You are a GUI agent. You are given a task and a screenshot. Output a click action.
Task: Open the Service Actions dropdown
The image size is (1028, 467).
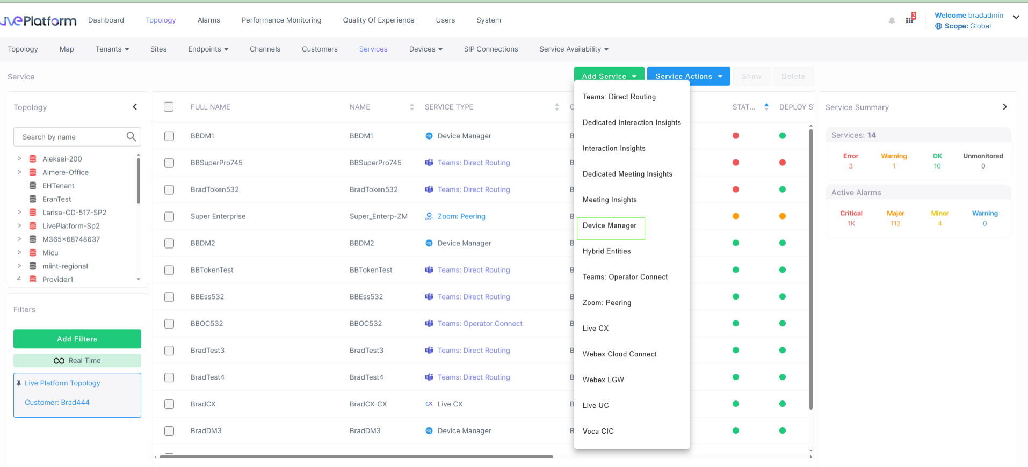pos(688,76)
